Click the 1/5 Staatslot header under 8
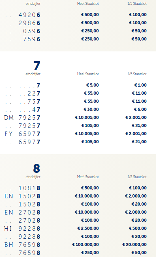 [x=137, y=177]
